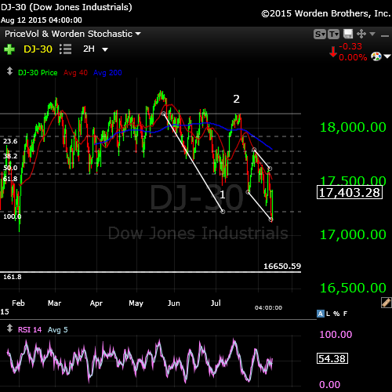
Task: Click the 2H timeframe label
Action: coord(89,49)
